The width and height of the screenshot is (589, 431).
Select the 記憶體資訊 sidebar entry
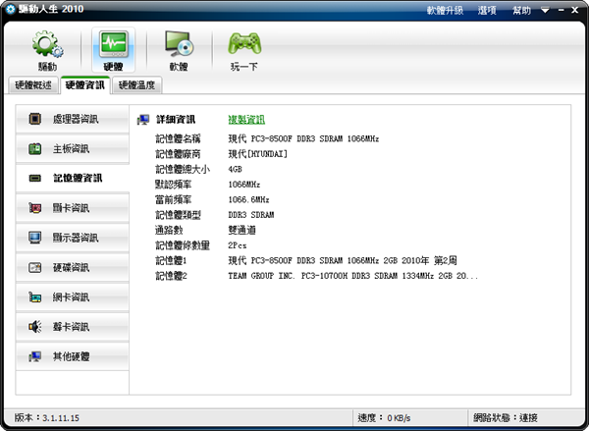73,178
